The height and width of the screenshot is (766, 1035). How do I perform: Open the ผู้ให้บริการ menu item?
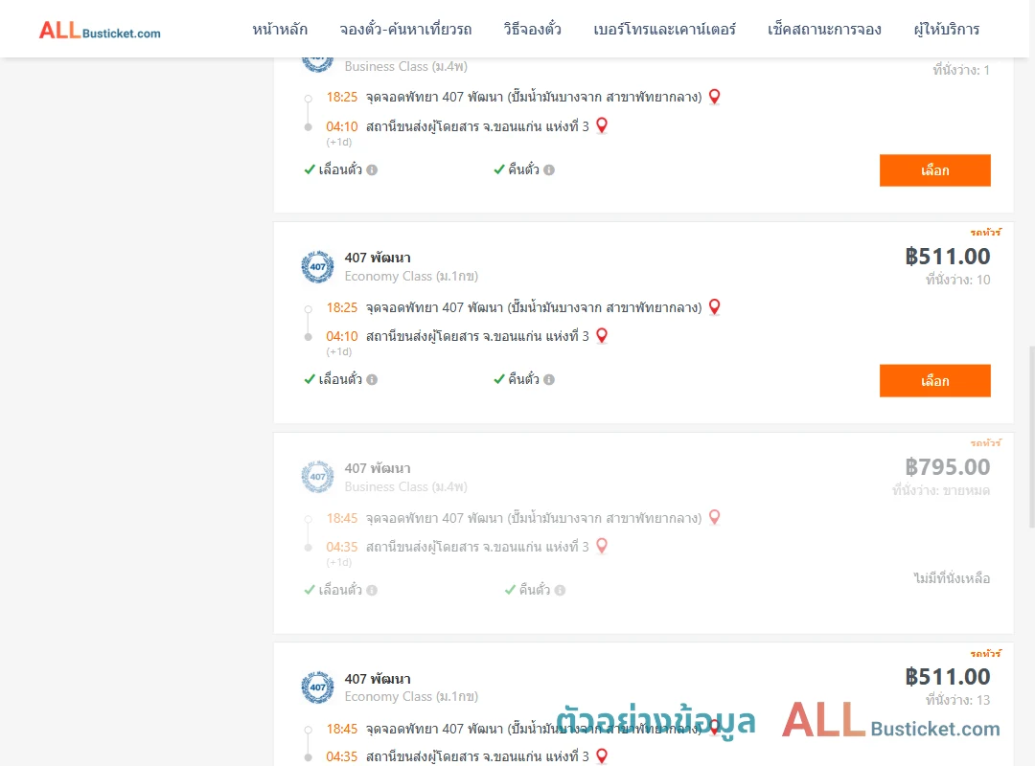click(x=946, y=30)
